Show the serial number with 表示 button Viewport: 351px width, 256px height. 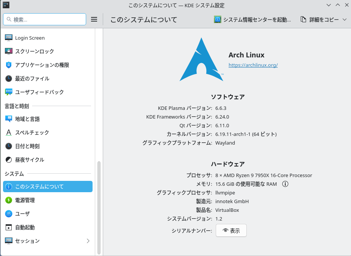(x=231, y=231)
